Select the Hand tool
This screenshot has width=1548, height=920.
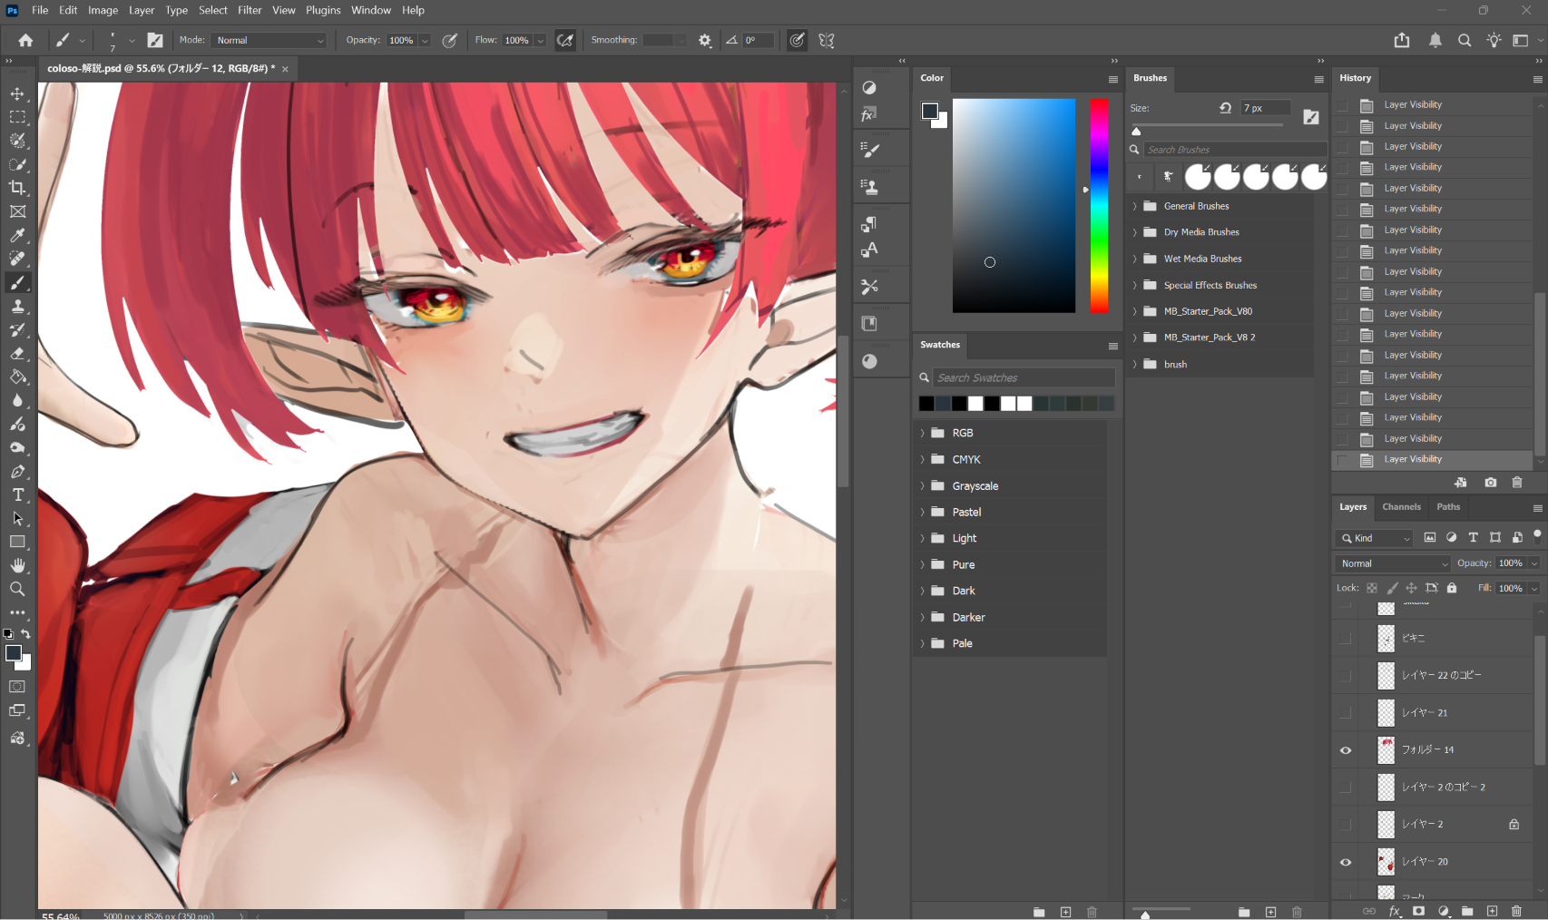17,565
